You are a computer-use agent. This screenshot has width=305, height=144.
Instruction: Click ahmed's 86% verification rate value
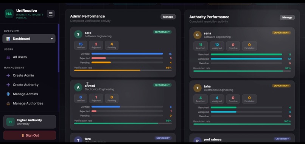point(169,121)
